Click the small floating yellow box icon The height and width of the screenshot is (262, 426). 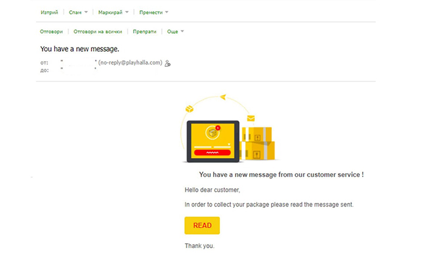coord(189,109)
